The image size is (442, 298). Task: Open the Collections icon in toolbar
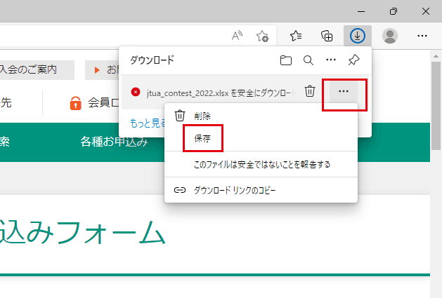click(326, 36)
